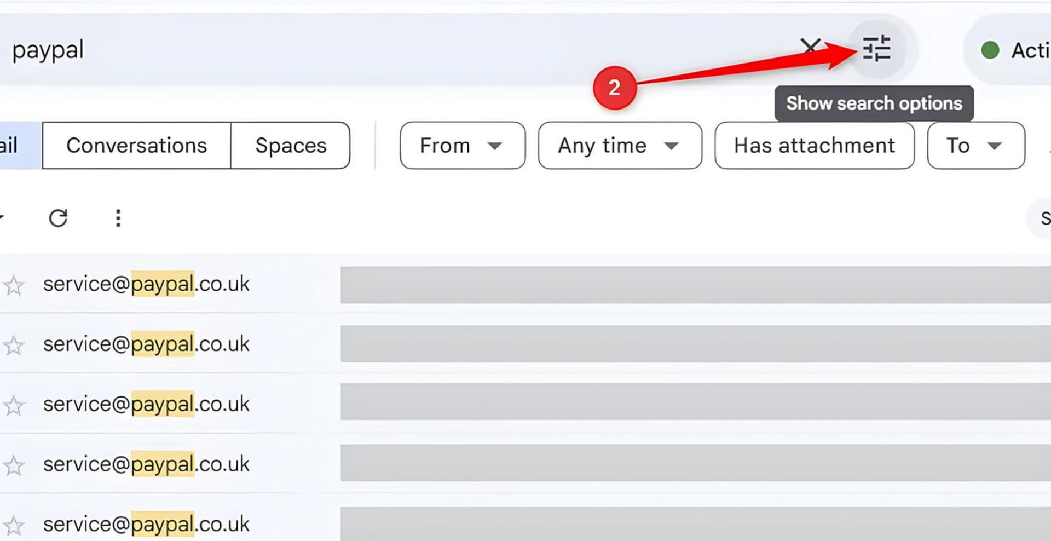Star the first service@paypal.co.uk email

(14, 285)
